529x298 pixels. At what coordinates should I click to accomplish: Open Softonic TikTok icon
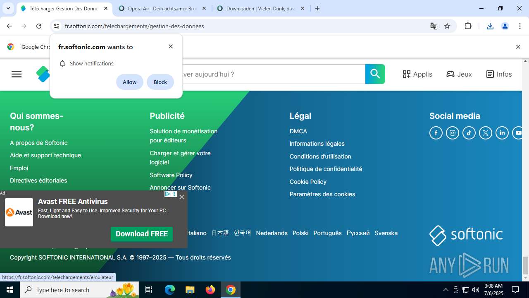[x=469, y=133]
